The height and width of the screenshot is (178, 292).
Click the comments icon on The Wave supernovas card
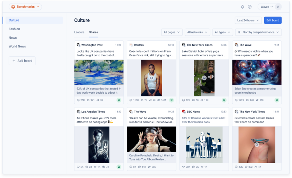(x=247, y=100)
